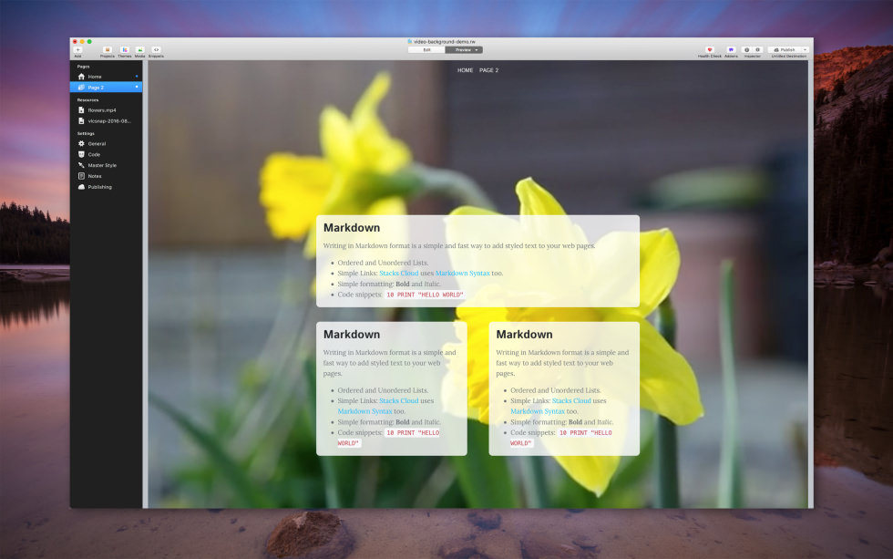
Task: Open the Media browser icon
Action: click(140, 49)
